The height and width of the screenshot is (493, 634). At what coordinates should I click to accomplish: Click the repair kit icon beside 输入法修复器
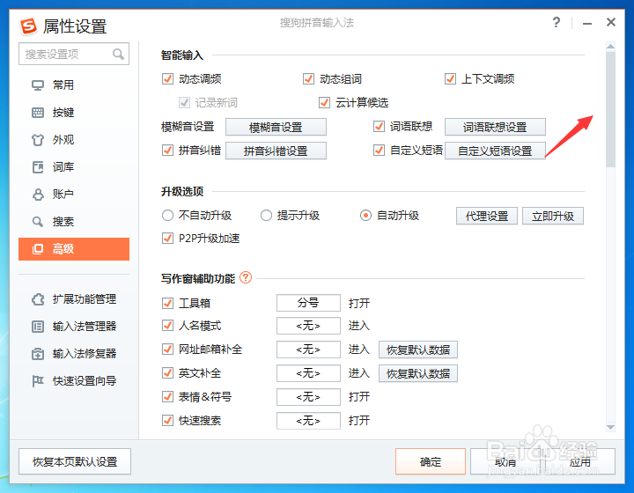coord(38,354)
